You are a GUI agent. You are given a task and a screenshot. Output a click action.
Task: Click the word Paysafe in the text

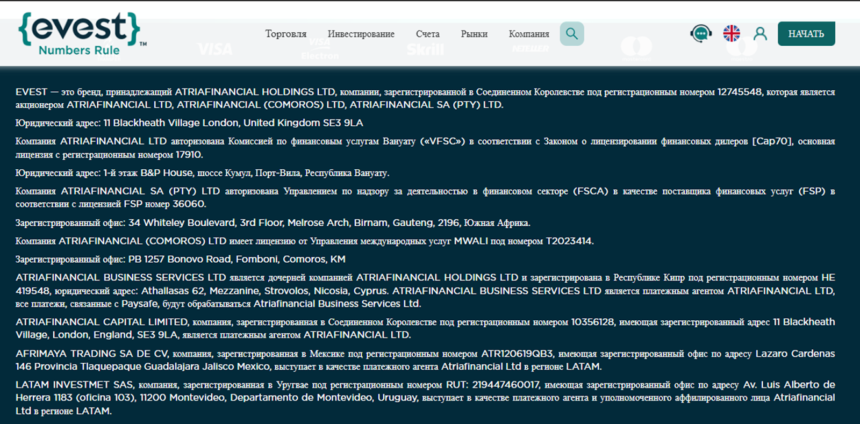coord(140,304)
